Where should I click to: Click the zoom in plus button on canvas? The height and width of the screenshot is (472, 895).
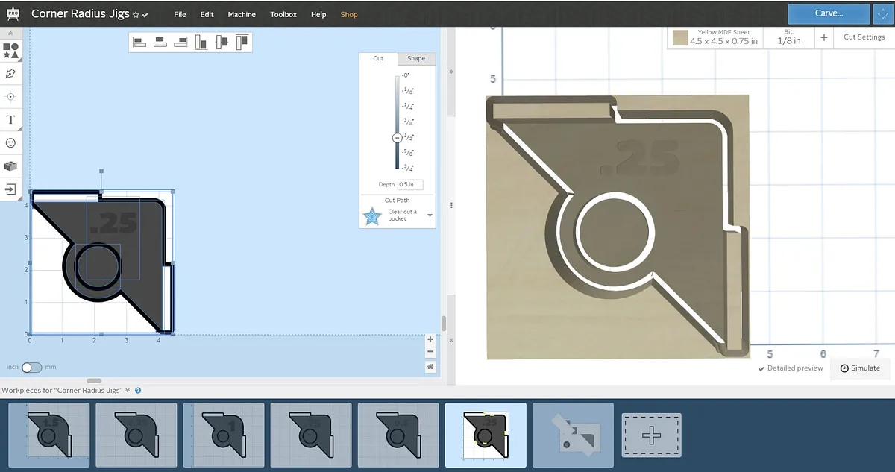[x=430, y=339]
